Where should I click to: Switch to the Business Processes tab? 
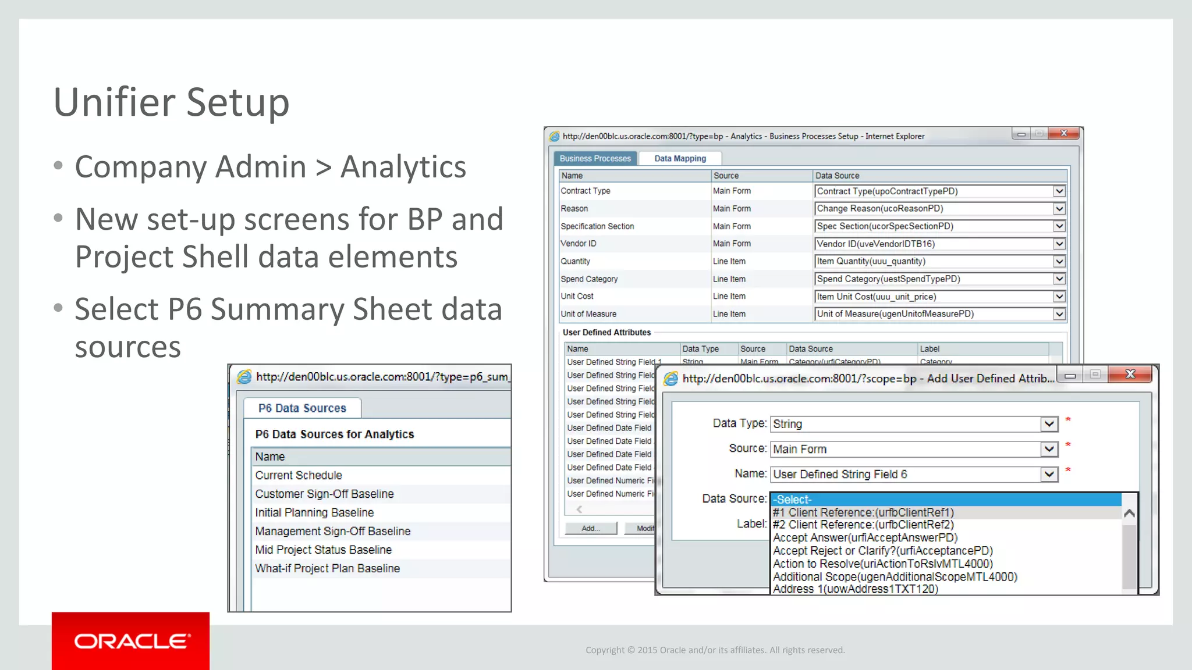tap(595, 158)
